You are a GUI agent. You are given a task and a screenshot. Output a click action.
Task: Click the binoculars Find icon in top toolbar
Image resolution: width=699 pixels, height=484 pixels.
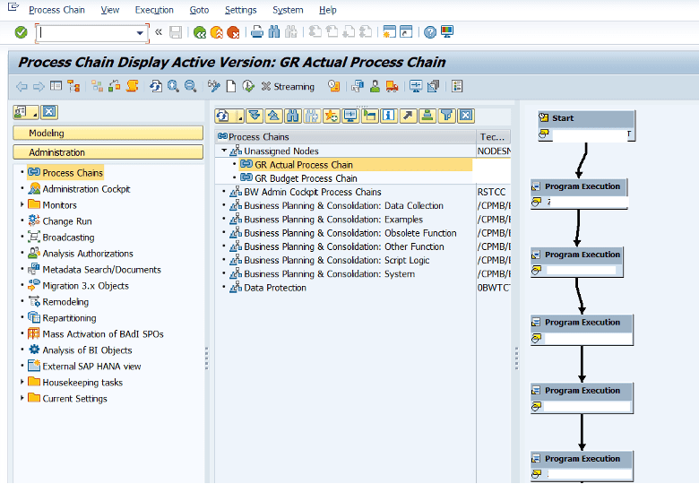[x=274, y=32]
